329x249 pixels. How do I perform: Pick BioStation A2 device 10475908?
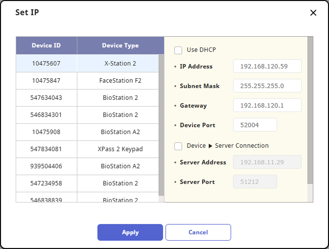click(x=87, y=132)
